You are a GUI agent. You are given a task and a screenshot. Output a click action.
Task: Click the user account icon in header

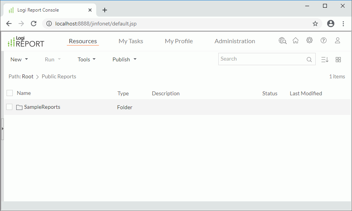338,41
